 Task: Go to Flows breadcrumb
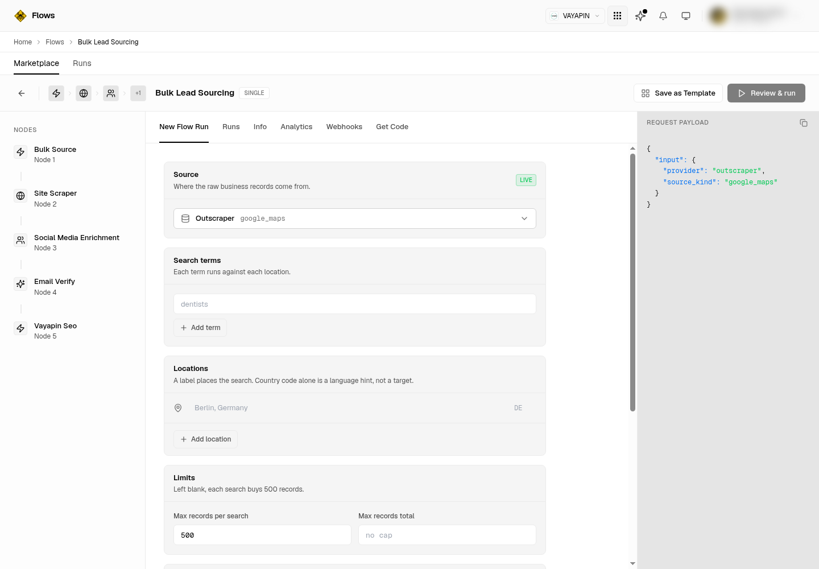click(x=55, y=42)
